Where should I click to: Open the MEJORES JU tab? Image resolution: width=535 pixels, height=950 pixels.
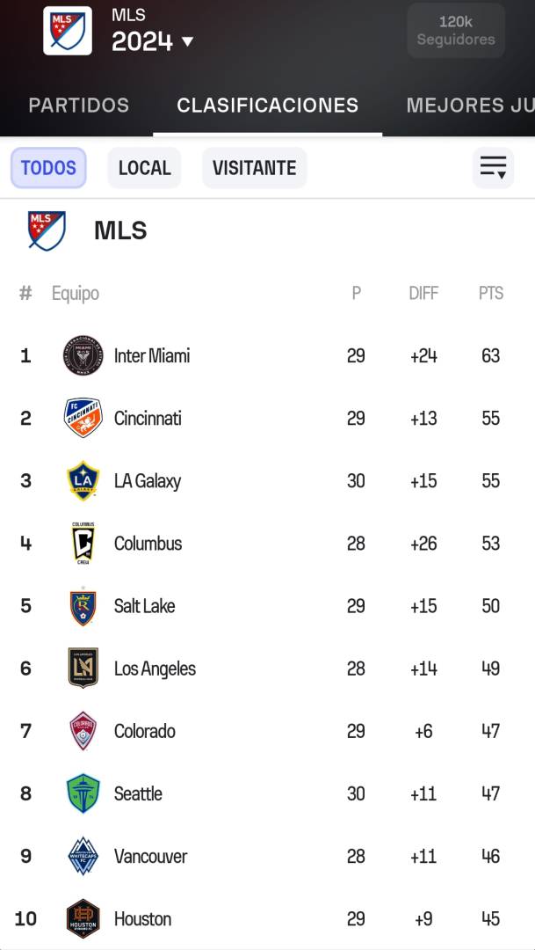(470, 106)
